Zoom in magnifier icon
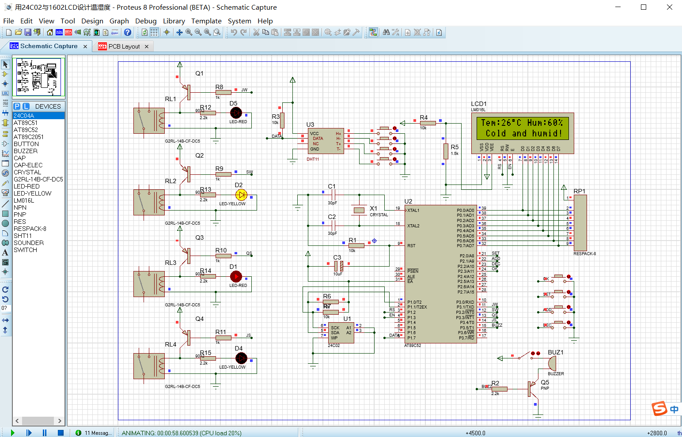The width and height of the screenshot is (682, 437). pos(189,32)
